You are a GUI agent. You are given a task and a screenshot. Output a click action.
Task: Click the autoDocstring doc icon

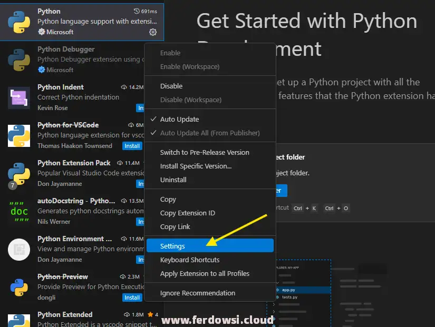19,212
